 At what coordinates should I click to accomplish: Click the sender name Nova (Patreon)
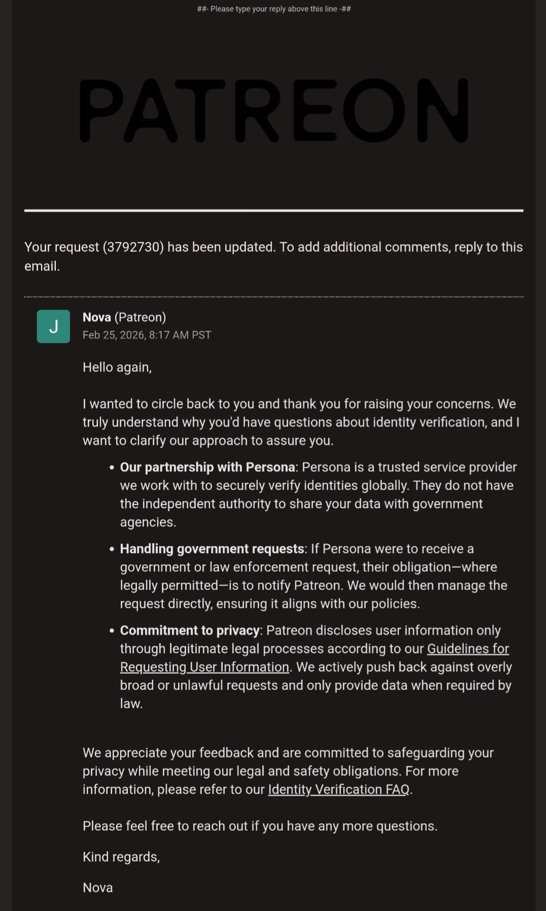(124, 317)
